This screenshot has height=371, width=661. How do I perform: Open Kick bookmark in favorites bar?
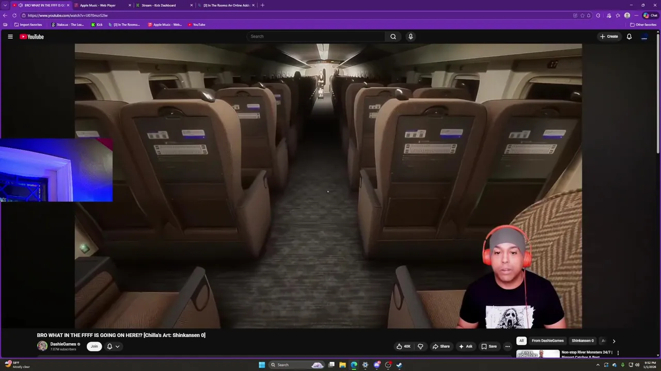(97, 25)
